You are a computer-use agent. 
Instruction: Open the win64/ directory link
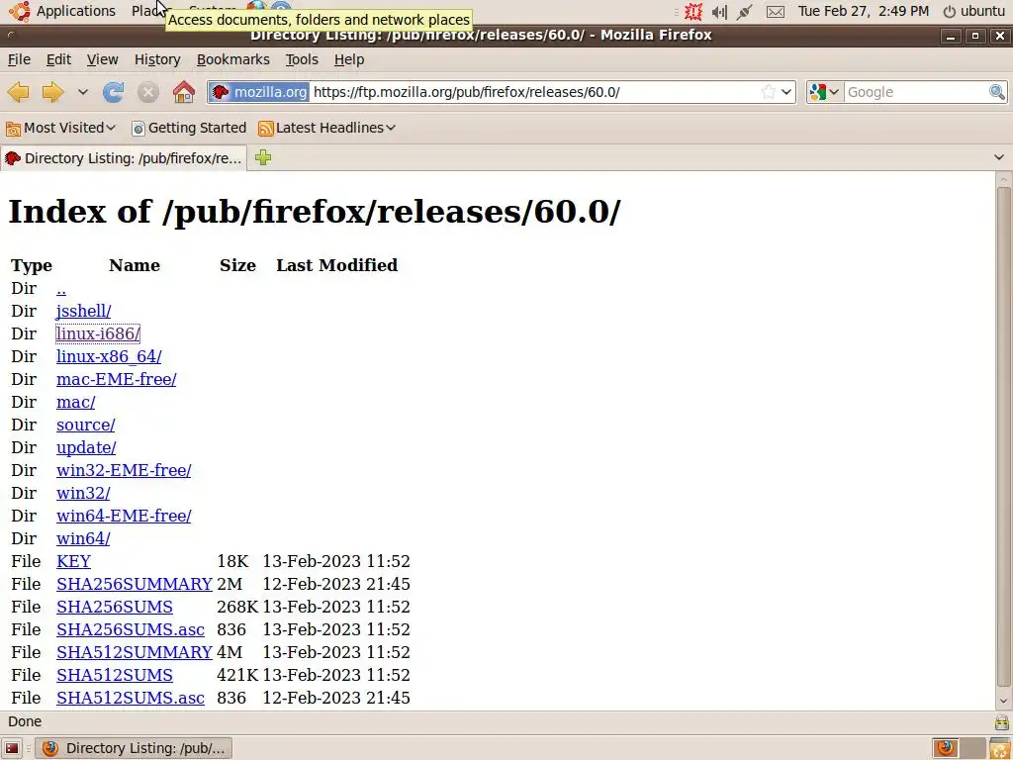[83, 538]
